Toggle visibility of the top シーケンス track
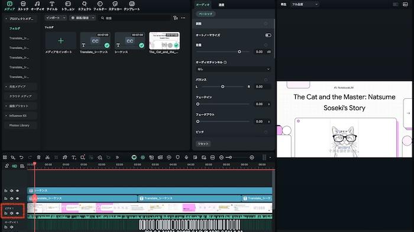 coord(17,191)
